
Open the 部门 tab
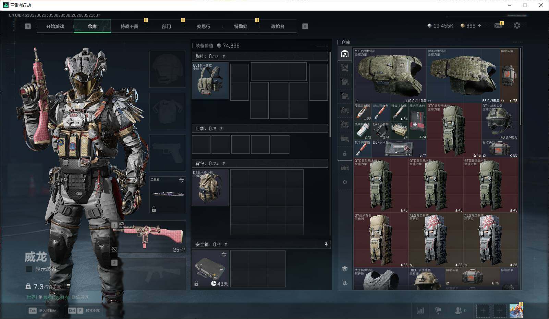tap(167, 26)
